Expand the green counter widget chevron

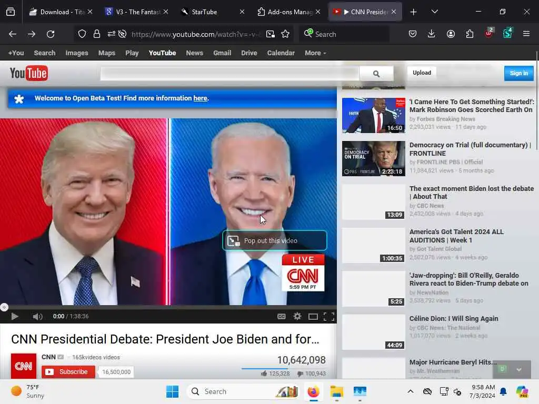[x=519, y=370]
